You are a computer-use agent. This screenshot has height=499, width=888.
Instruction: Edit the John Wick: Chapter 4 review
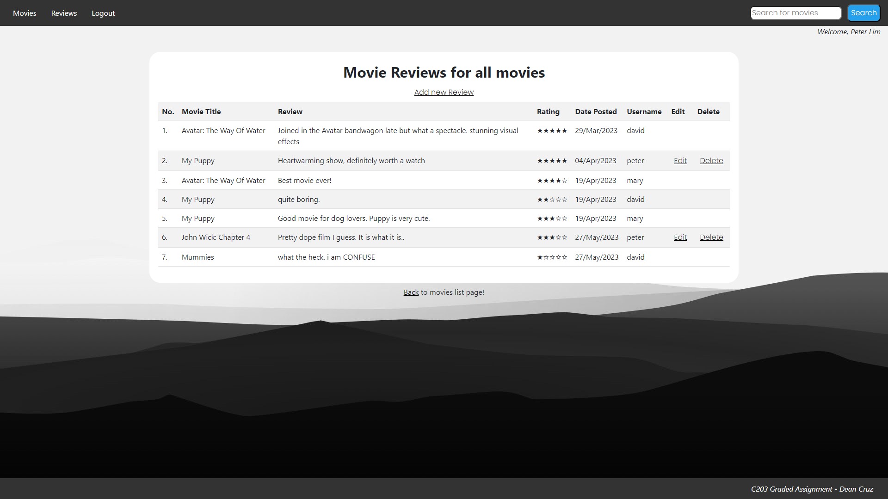(680, 237)
